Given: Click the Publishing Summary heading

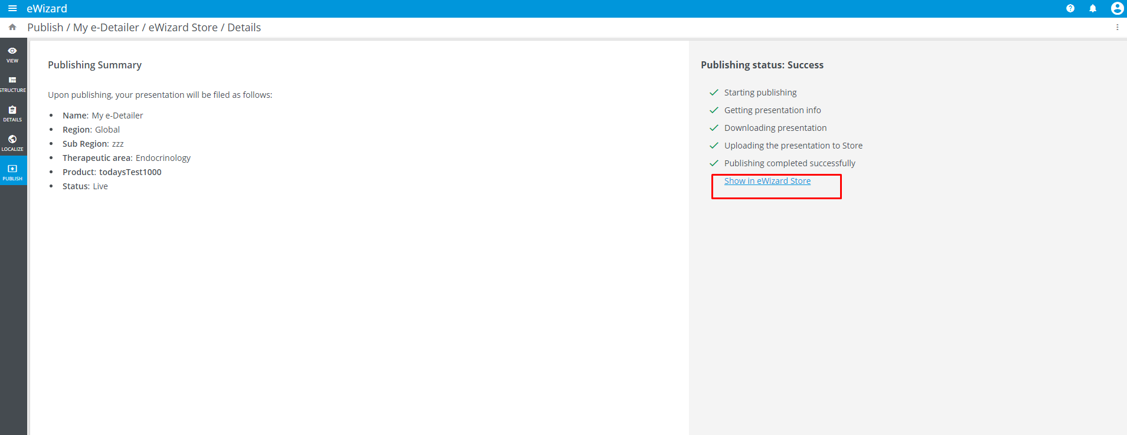Looking at the screenshot, I should 94,65.
